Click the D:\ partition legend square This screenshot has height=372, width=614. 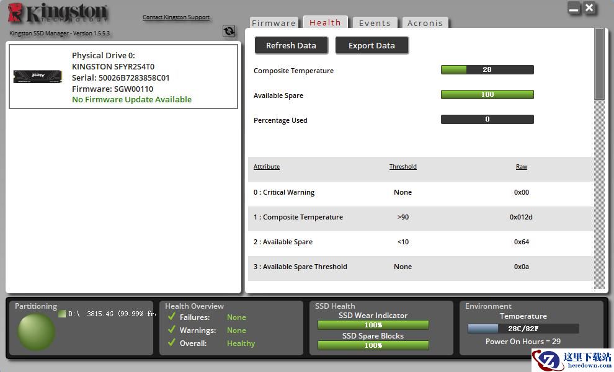[62, 314]
